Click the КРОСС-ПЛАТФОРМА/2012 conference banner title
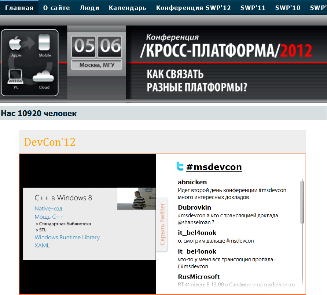The height and width of the screenshot is (295, 327). pos(226,51)
